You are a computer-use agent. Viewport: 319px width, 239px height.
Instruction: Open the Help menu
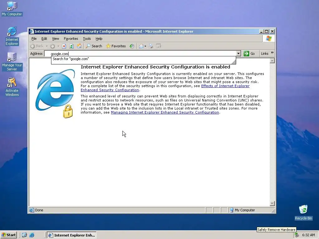[x=99, y=39]
